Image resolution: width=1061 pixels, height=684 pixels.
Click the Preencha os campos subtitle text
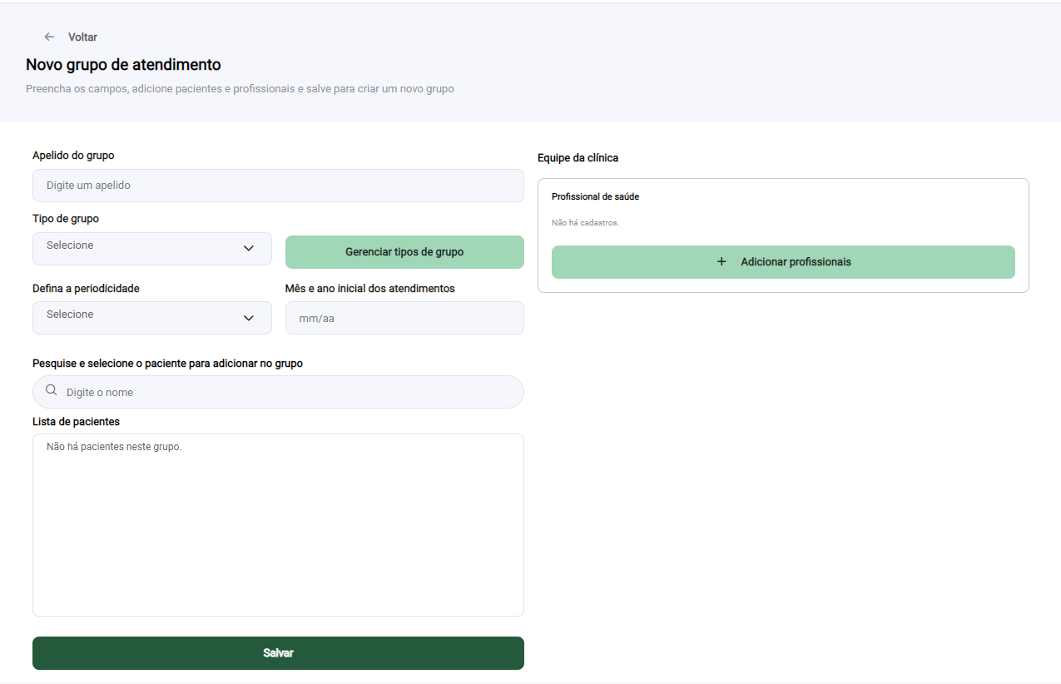[240, 88]
